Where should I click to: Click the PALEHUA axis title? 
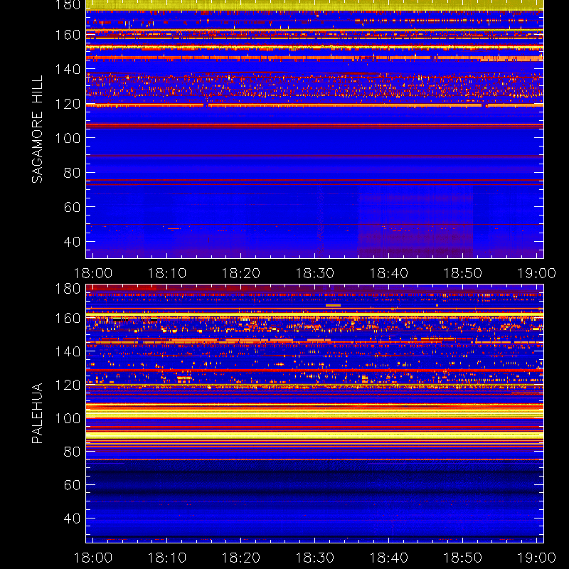(x=38, y=413)
